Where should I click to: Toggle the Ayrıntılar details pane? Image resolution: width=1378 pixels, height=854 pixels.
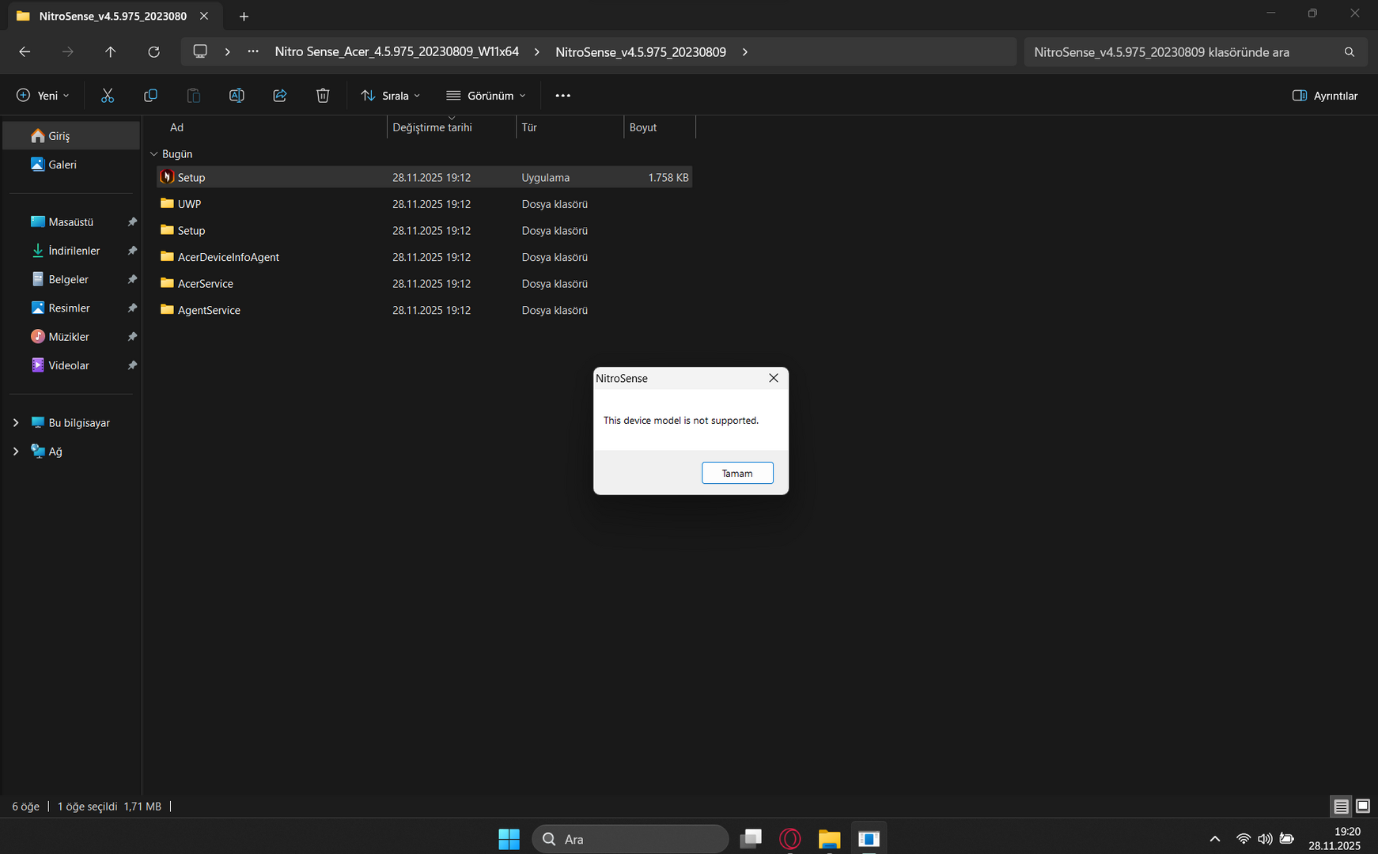(x=1325, y=96)
